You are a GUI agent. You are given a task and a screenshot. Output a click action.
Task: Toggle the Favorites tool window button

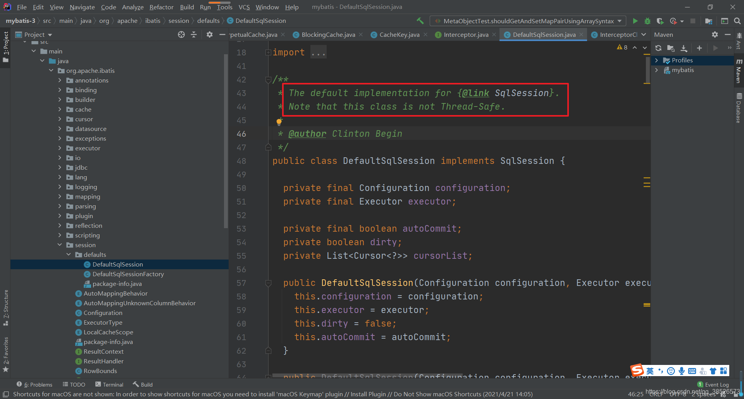pyautogui.click(x=5, y=354)
